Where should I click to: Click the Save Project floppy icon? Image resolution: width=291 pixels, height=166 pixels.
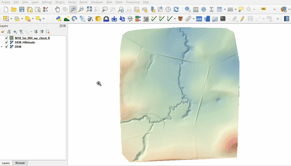[22, 9]
